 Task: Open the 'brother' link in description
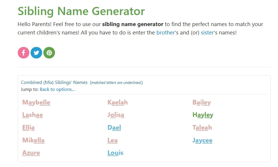pos(165,32)
